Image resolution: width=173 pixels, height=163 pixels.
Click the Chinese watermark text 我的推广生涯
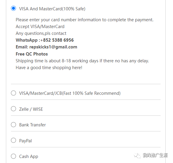(x=155, y=155)
